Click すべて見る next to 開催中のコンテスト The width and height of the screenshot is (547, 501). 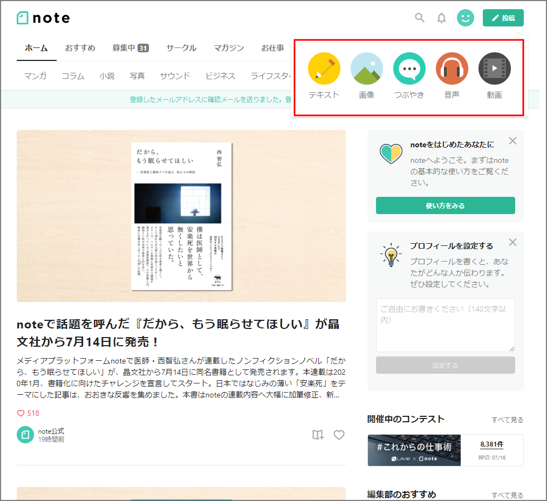point(507,420)
